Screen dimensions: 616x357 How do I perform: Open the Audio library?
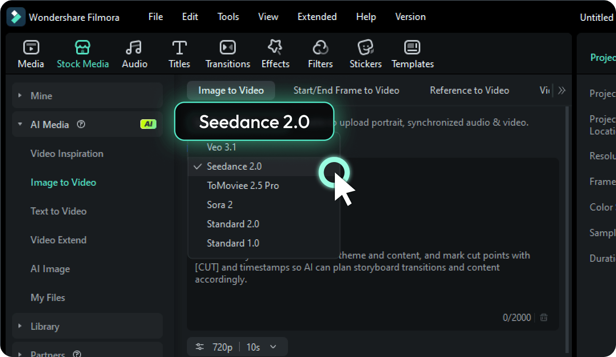tap(134, 53)
